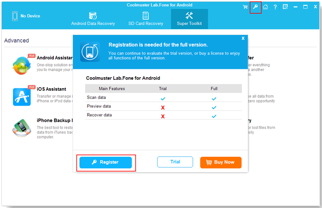Open the iOS Assistant tool icon
Screen dimensions: 322x208
tap(22, 97)
